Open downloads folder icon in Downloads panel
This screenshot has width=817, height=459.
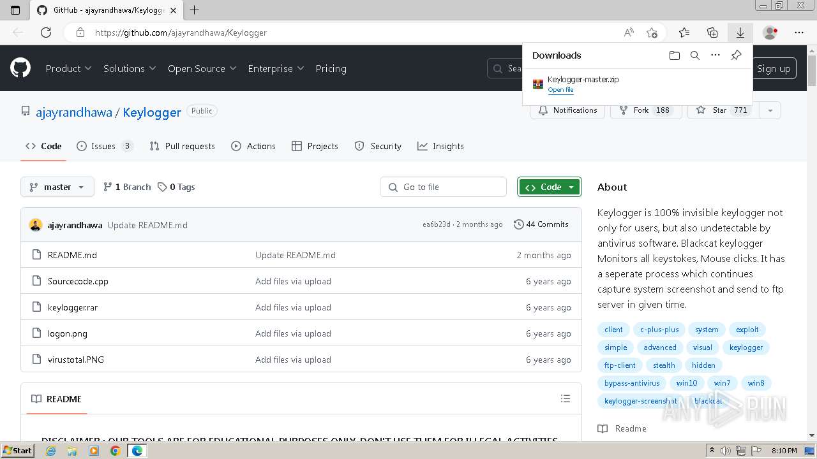[675, 55]
